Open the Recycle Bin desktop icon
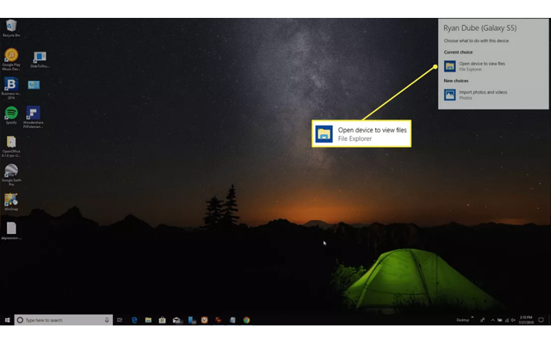 [x=10, y=26]
